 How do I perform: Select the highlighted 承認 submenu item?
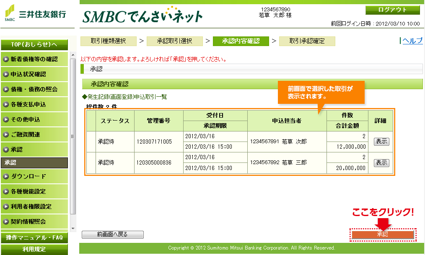coord(34,163)
